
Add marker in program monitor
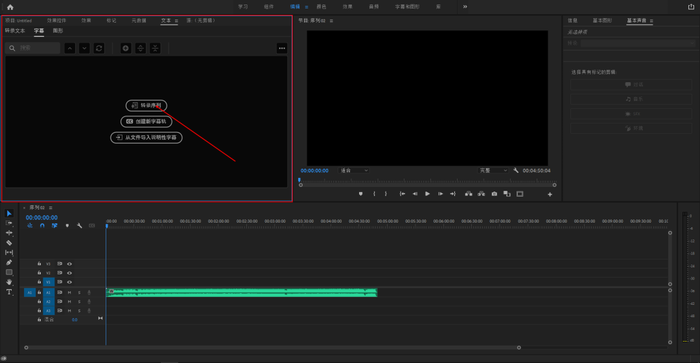point(361,194)
